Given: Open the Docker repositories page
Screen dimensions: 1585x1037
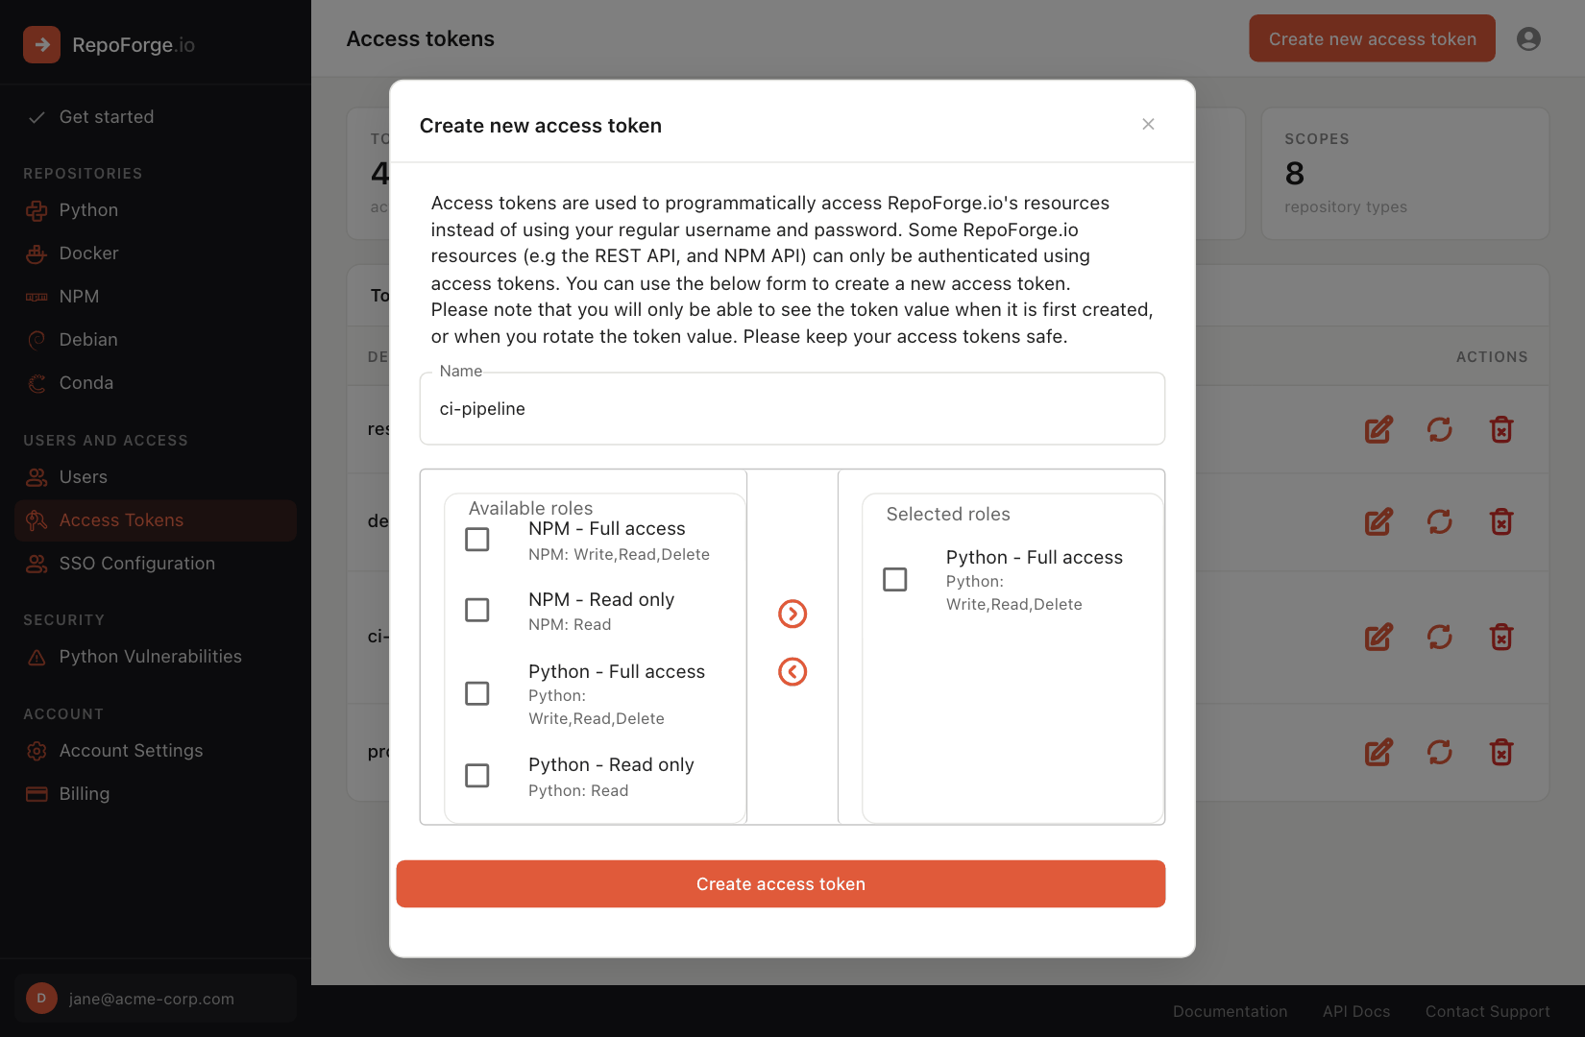Looking at the screenshot, I should (156, 253).
